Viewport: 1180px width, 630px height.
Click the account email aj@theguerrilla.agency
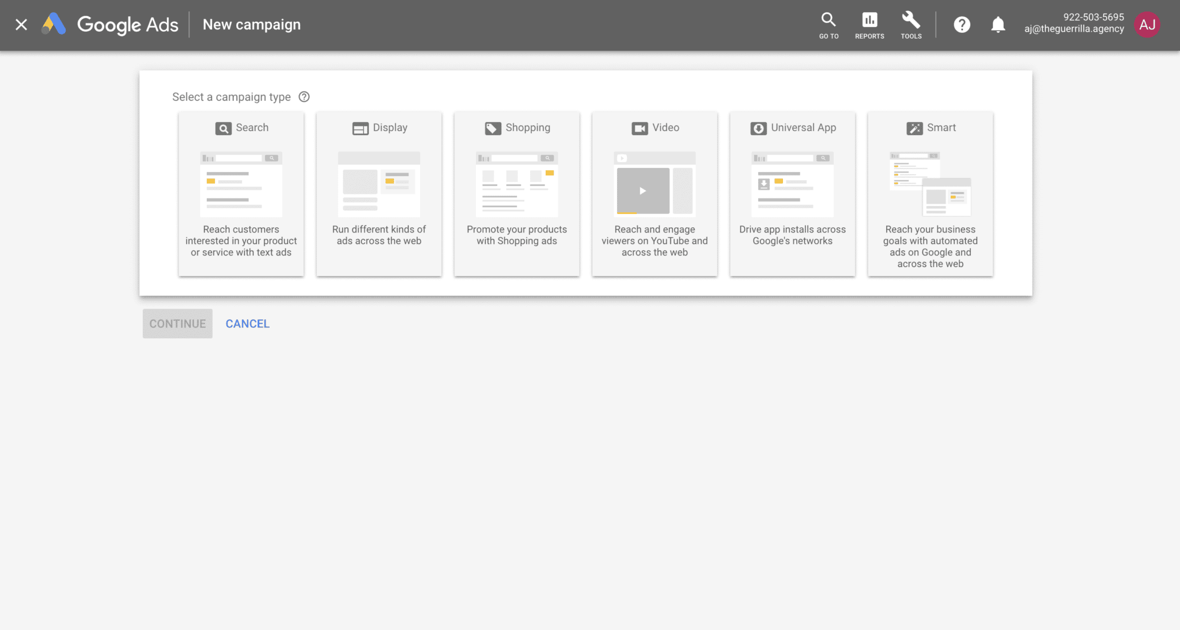pos(1074,29)
